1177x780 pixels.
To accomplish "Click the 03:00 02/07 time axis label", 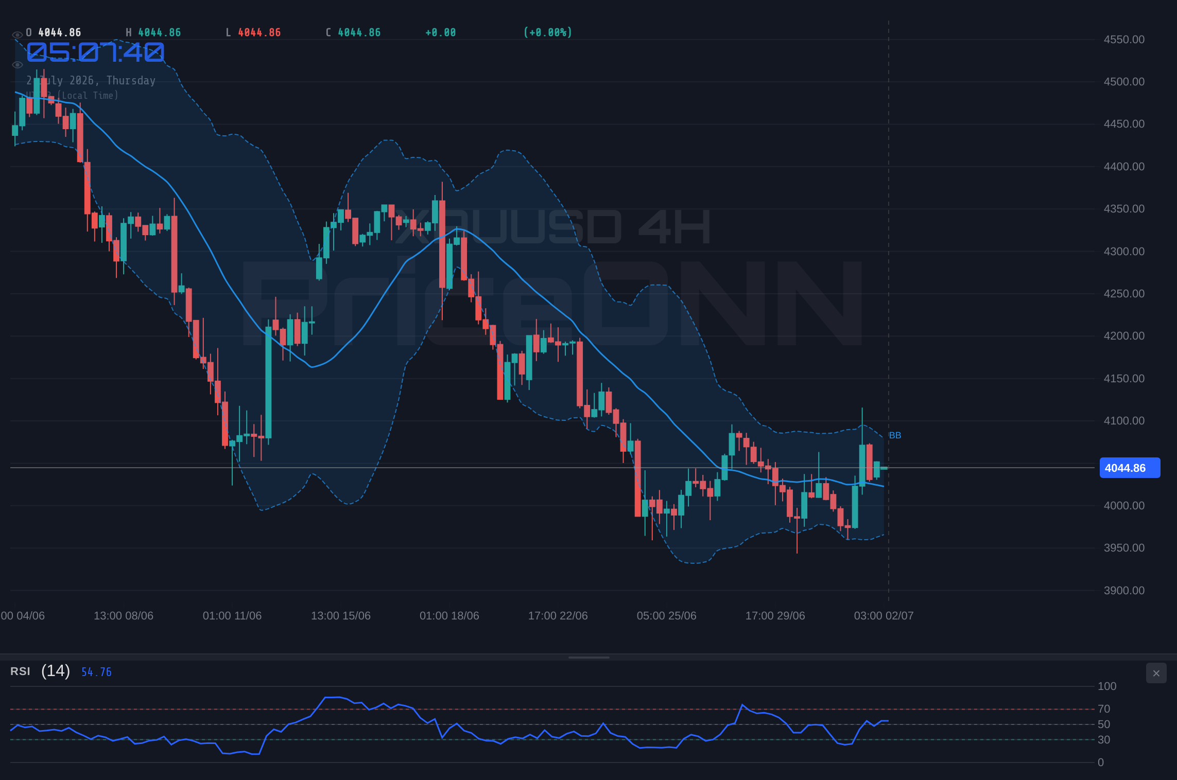I will coord(884,615).
